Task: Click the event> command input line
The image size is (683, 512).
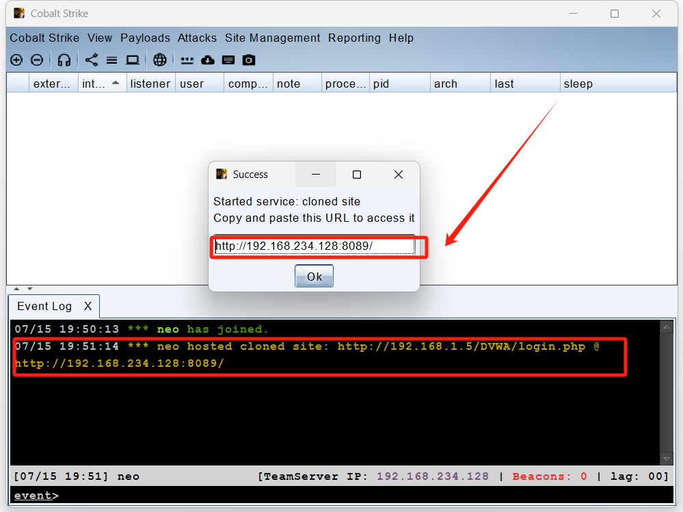Action: [x=342, y=496]
